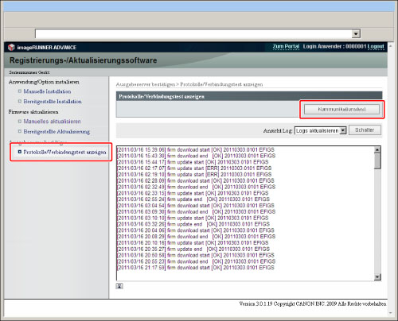Click log entry 20:08:29 firm download end
This screenshot has height=321, width=398.
coord(196,237)
